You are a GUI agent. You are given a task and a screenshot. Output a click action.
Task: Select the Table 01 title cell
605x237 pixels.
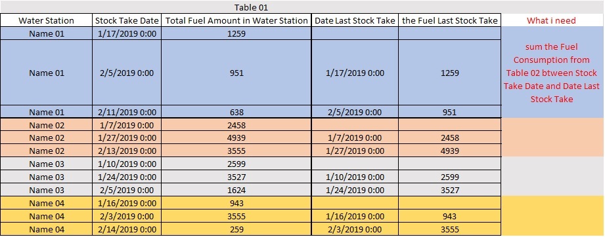[x=251, y=7]
